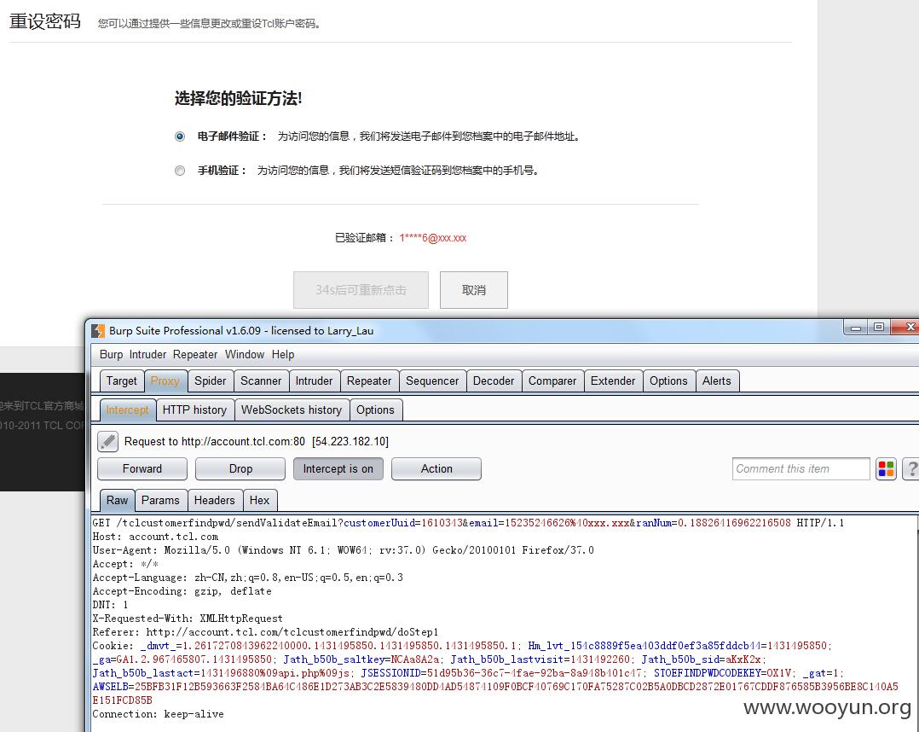Click the GET request line in raw editor
This screenshot has width=919, height=732.
point(468,523)
